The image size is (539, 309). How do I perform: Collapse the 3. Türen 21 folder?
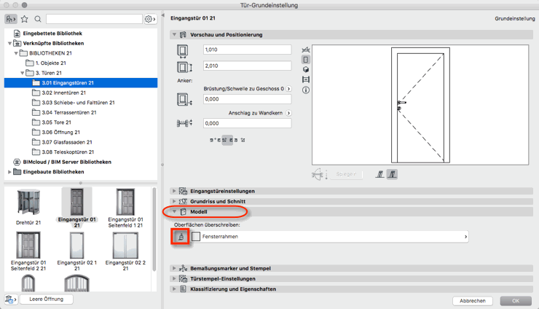pos(23,73)
